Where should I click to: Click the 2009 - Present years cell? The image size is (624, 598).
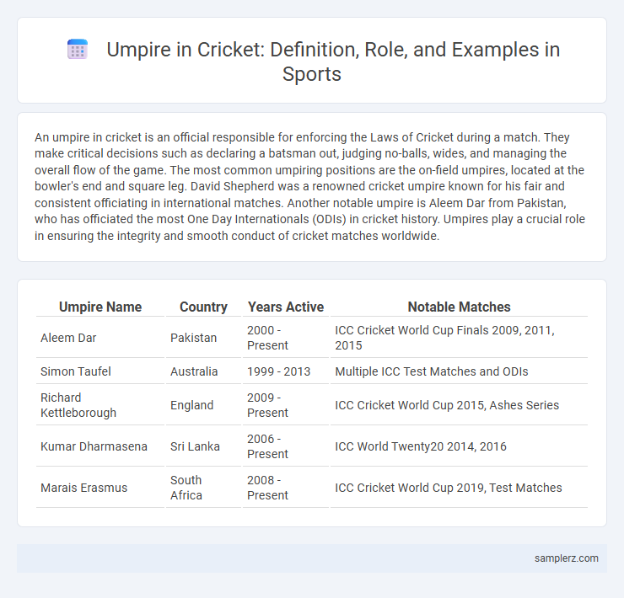click(x=286, y=405)
